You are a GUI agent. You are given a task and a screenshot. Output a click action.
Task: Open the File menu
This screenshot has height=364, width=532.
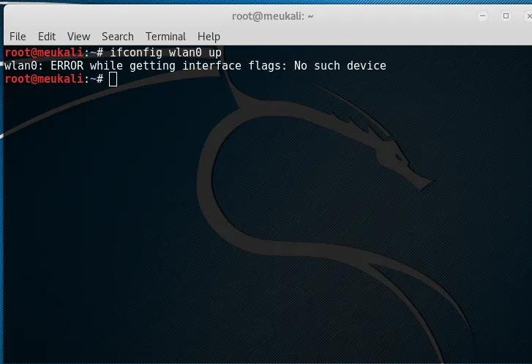pos(18,36)
